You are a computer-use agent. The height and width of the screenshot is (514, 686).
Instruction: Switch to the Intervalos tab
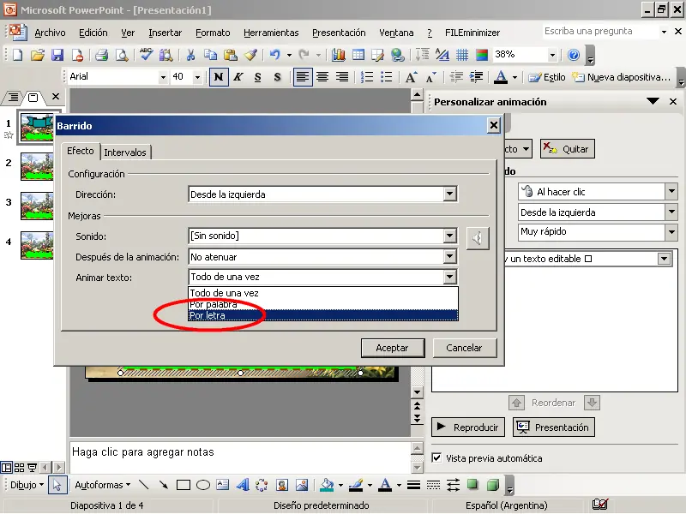tap(125, 152)
